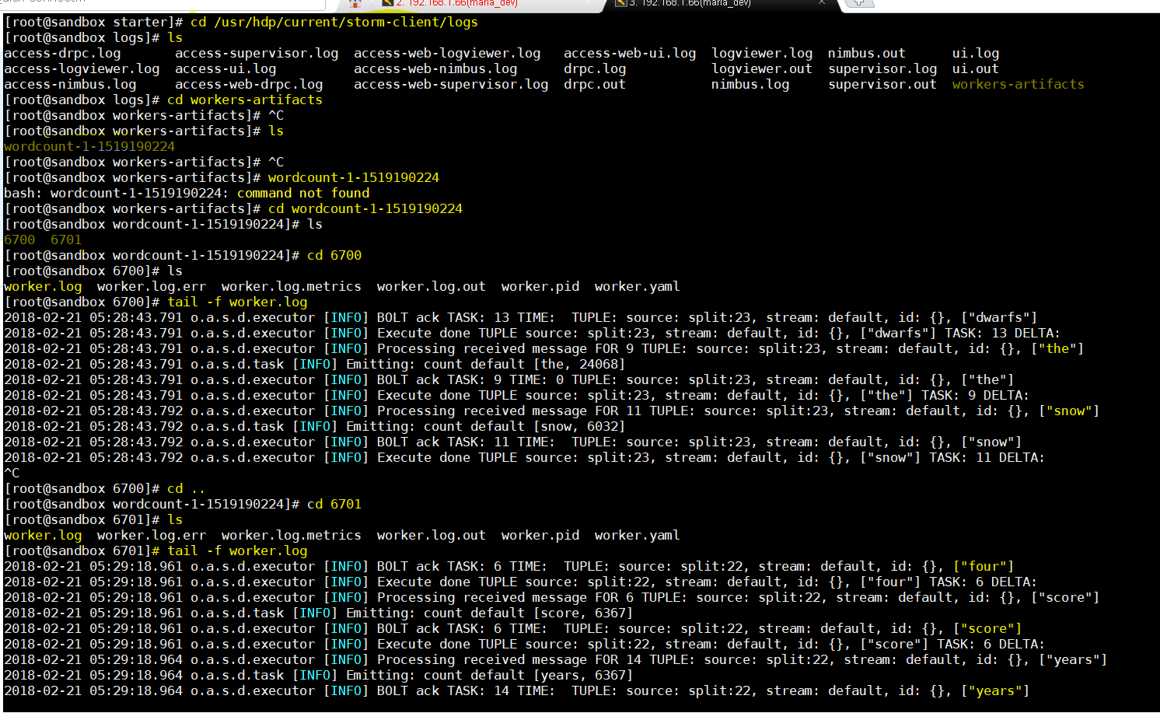Click the 'Processing received message FOR 14' log line
Screen dimensions: 1160x713
pos(556,660)
